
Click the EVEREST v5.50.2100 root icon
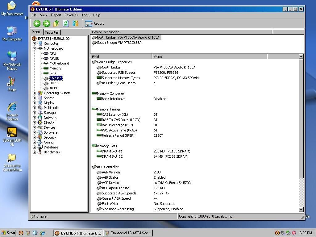tap(34, 39)
